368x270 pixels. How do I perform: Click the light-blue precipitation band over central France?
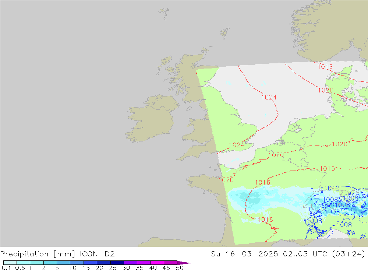coord(265,199)
